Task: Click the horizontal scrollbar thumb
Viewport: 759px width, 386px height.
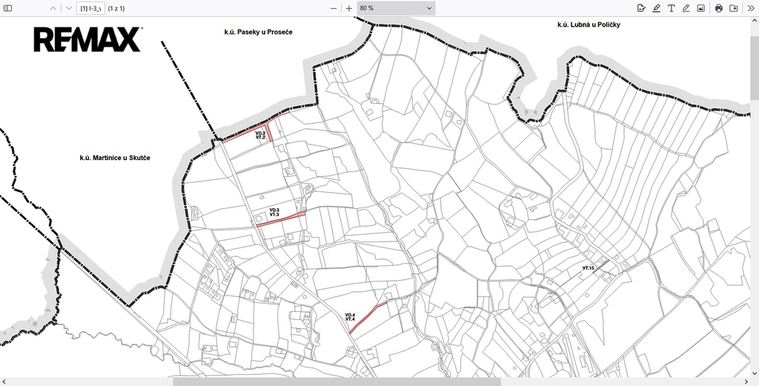Action: 337,382
